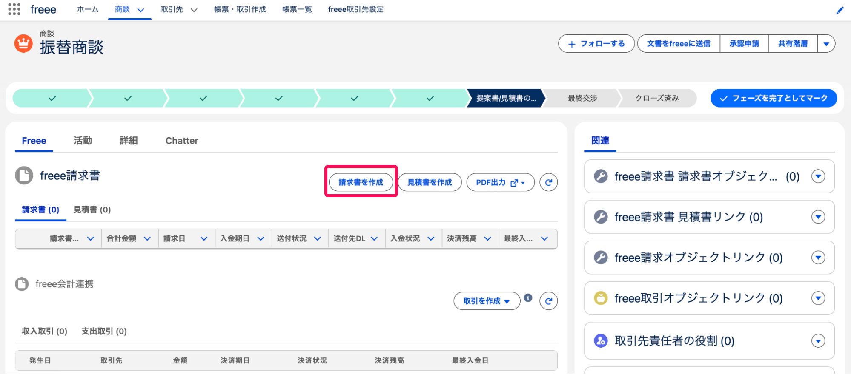
Task: Click the freee請求書 document icon
Action: coord(24,175)
